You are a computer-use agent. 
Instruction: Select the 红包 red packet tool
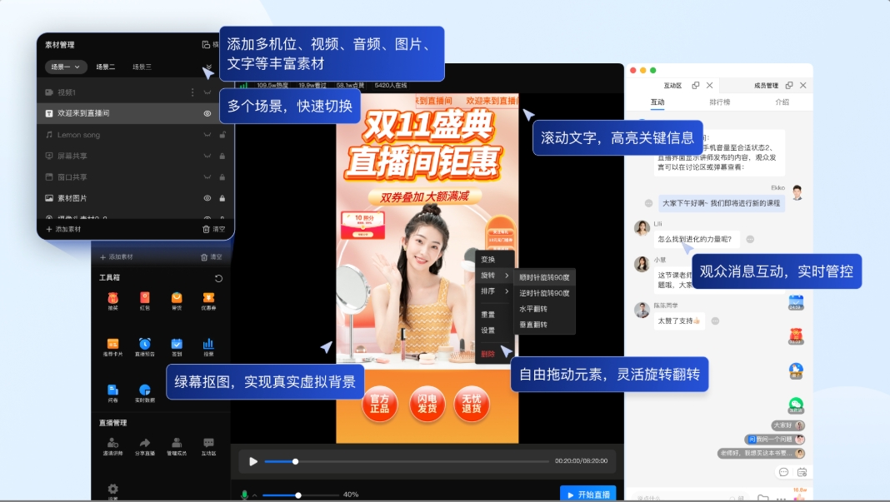coord(147,300)
